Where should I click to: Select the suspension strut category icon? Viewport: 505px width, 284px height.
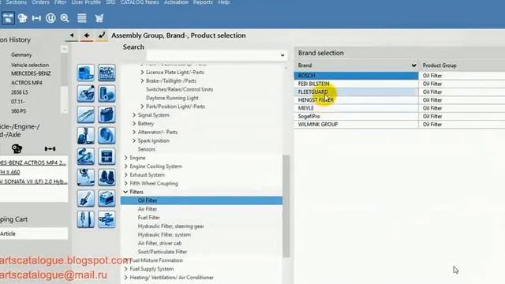(86, 136)
